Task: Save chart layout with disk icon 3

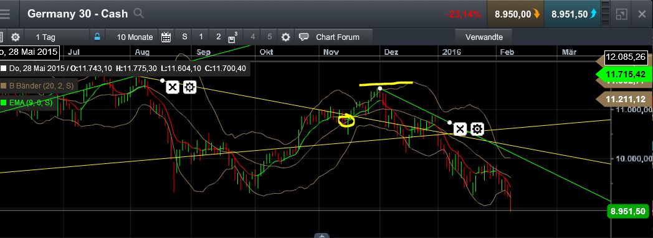Action: 233,37
